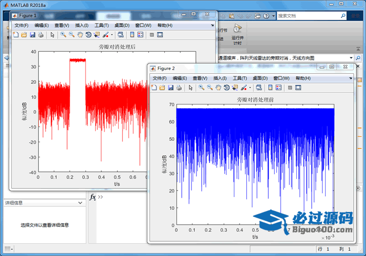
Task: Open 工具(T) menu in Figure 2
Action: pyautogui.click(x=240, y=78)
